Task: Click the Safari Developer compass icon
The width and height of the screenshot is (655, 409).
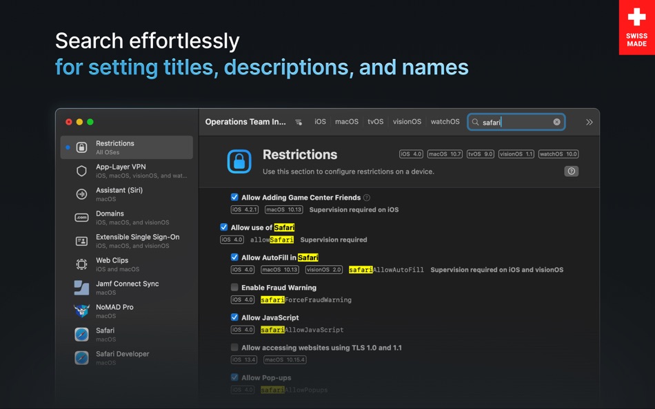Action: tap(81, 357)
